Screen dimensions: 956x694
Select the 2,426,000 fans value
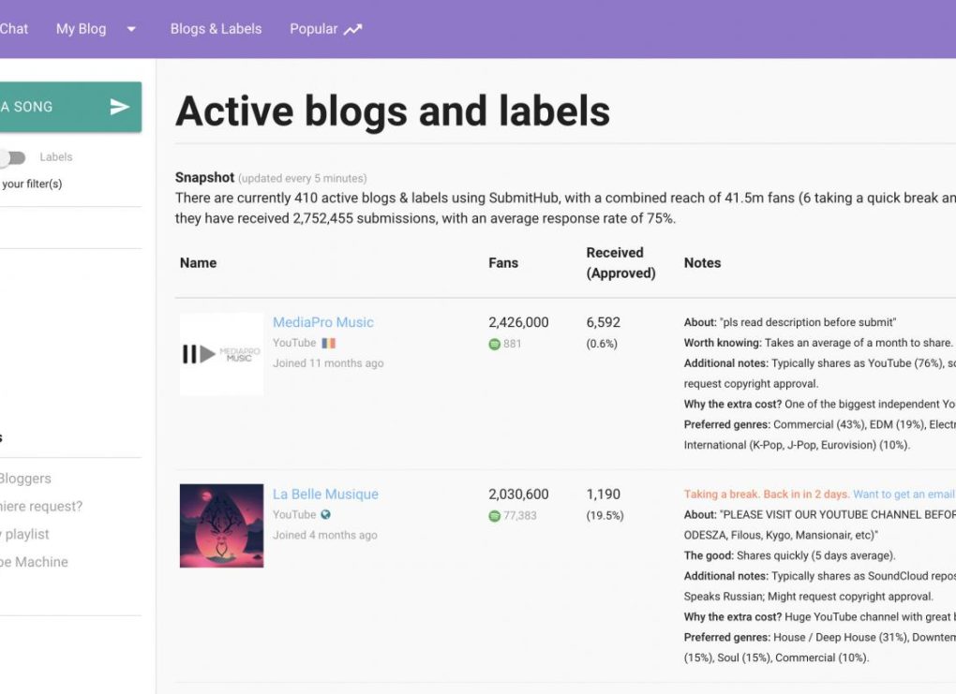click(518, 322)
